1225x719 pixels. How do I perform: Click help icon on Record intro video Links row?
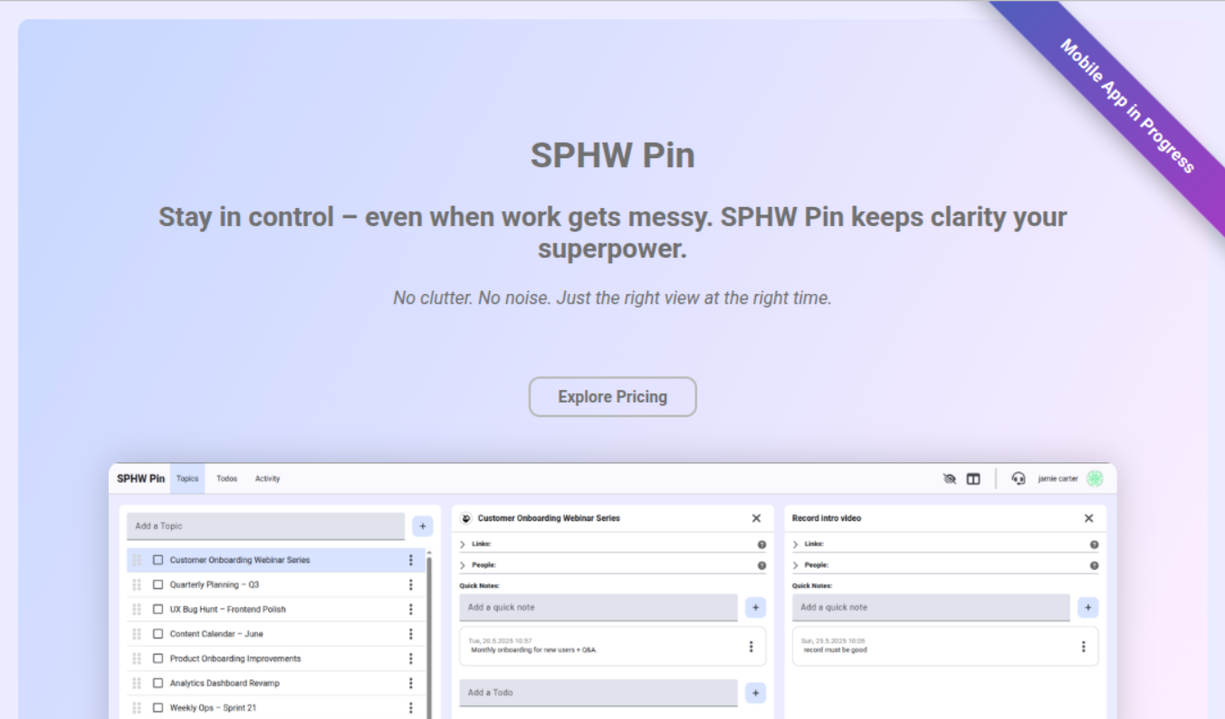1094,544
